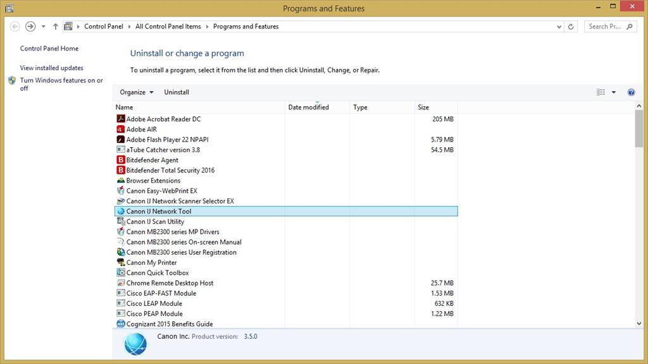Viewport: 648px width, 364px height.
Task: Click the forward navigation arrow
Action: (30, 27)
